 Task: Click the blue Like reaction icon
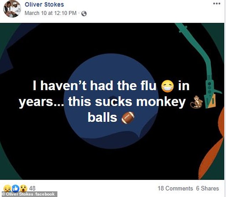point(15,188)
